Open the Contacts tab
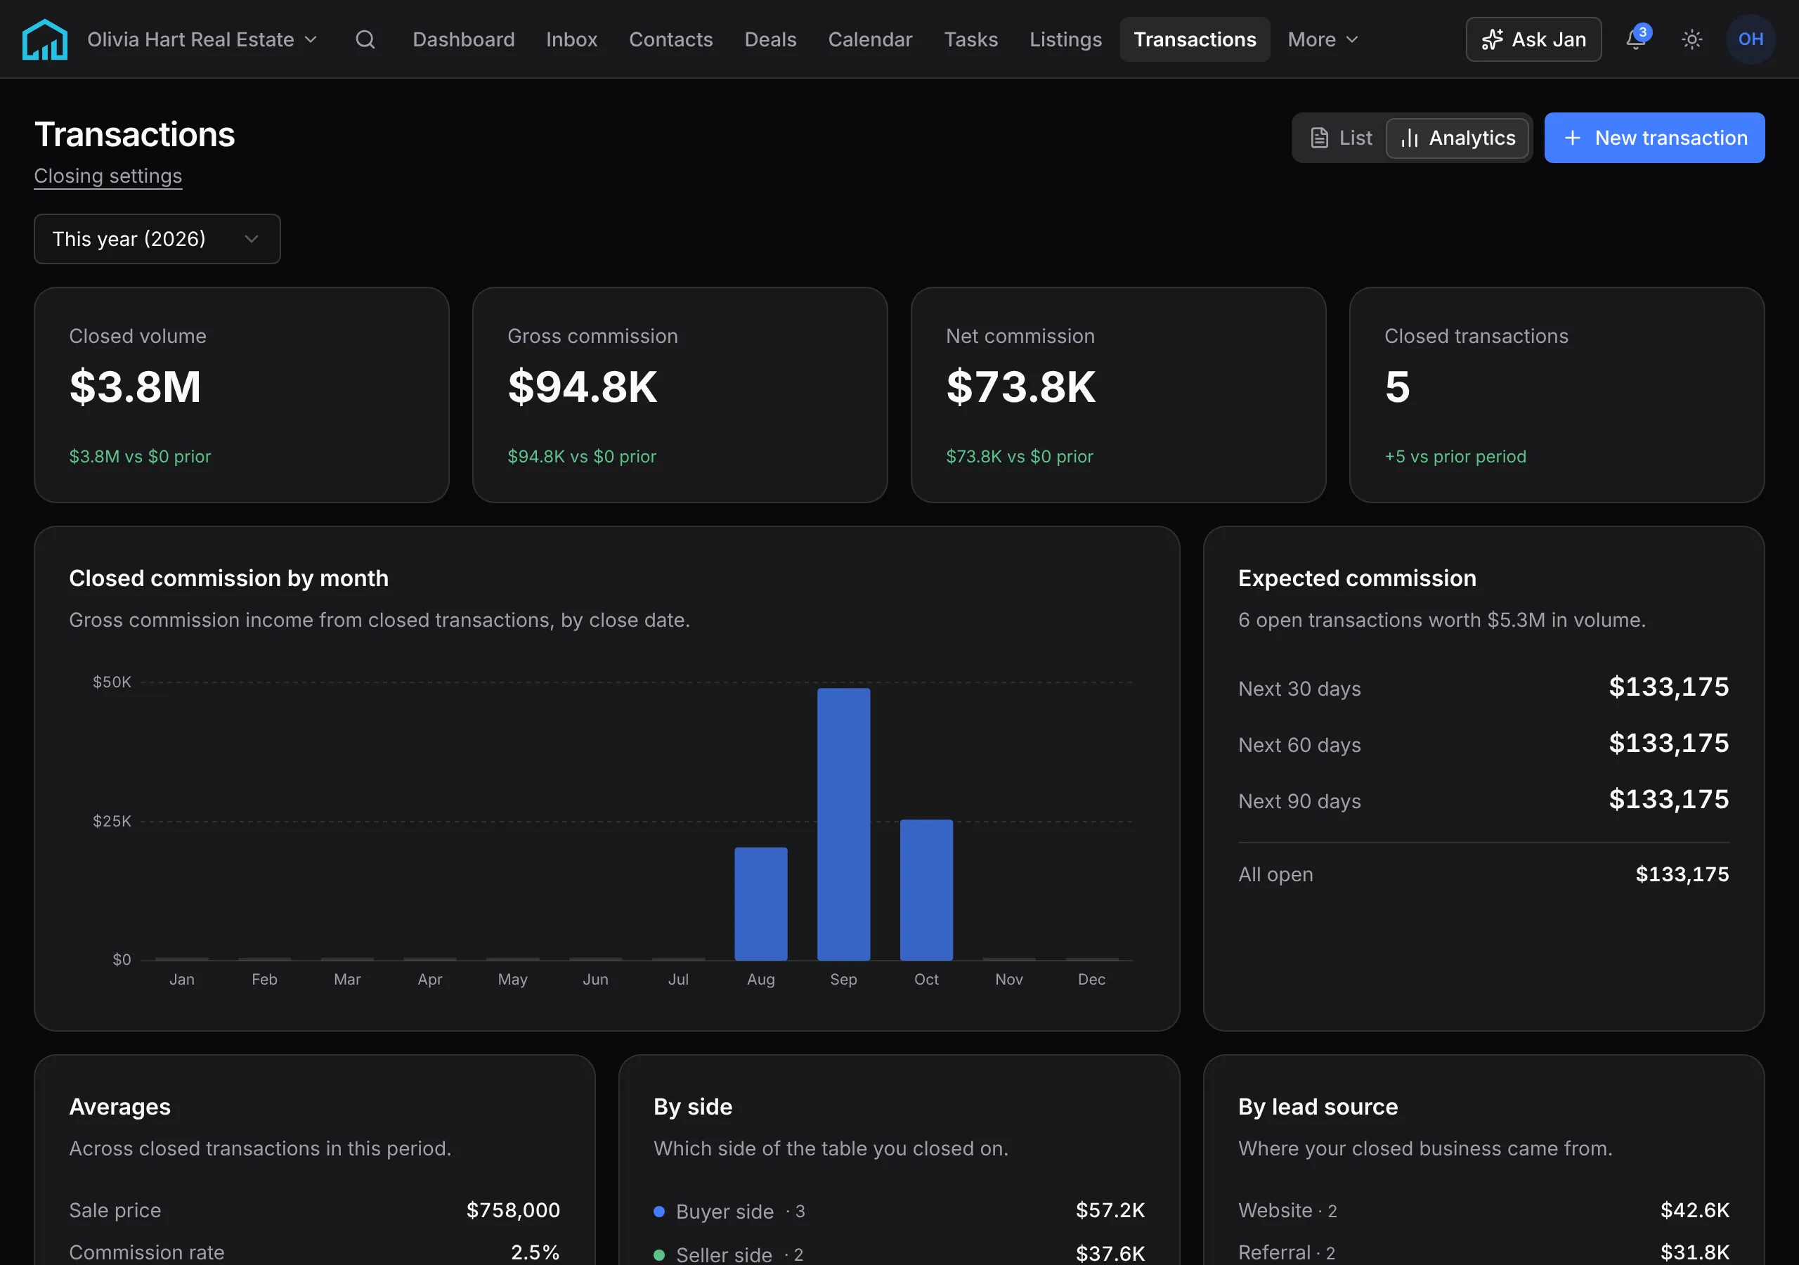Viewport: 1799px width, 1265px height. coord(670,39)
